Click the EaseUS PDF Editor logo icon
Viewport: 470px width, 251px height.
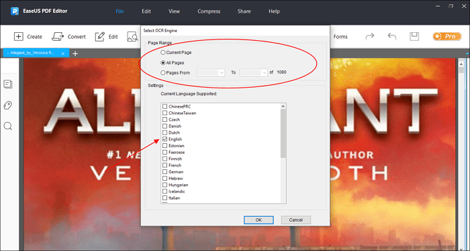pyautogui.click(x=15, y=11)
